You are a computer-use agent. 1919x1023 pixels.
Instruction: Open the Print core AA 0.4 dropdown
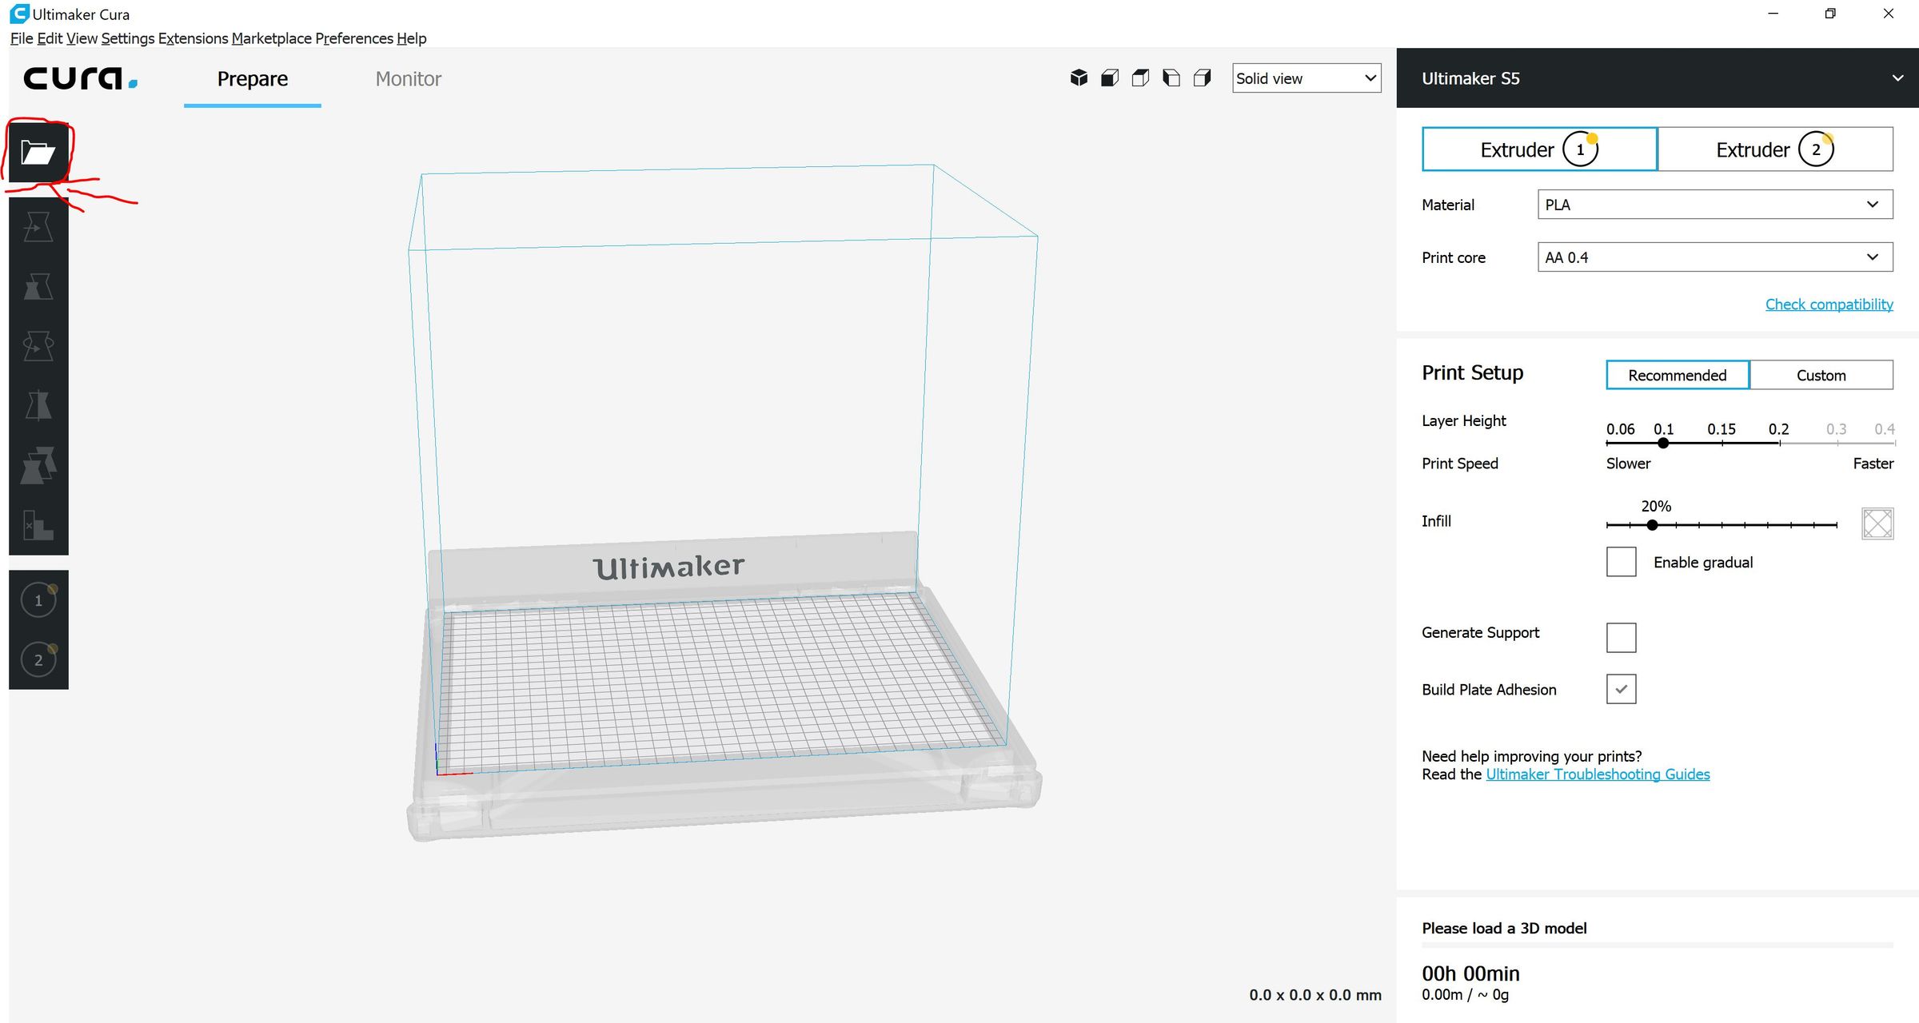(x=1715, y=257)
